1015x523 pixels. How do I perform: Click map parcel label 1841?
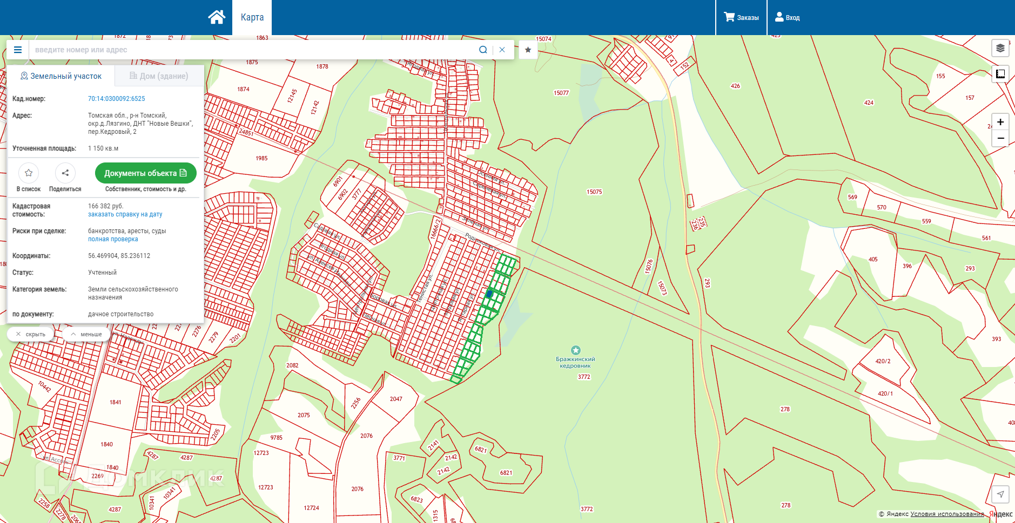click(116, 402)
